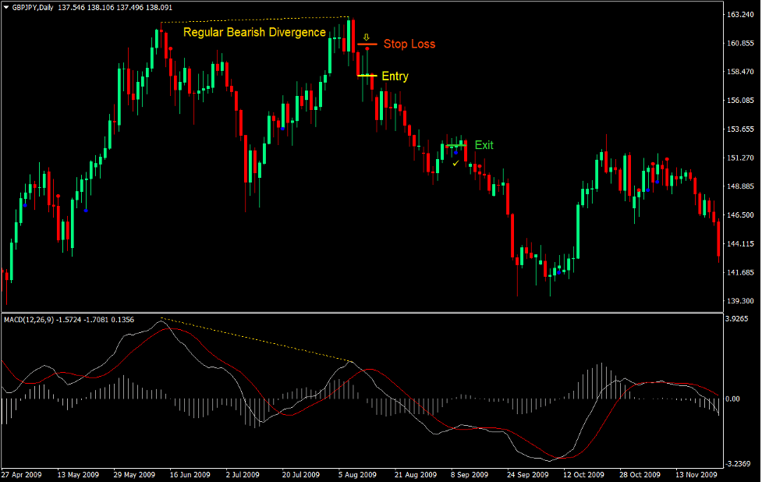The width and height of the screenshot is (762, 482).
Task: Select the green Exit label
Action: [x=484, y=145]
